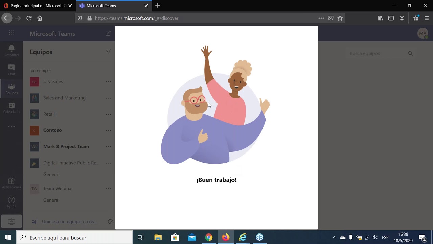Open Google Chrome from the taskbar
433x244 pixels.
pyautogui.click(x=209, y=237)
